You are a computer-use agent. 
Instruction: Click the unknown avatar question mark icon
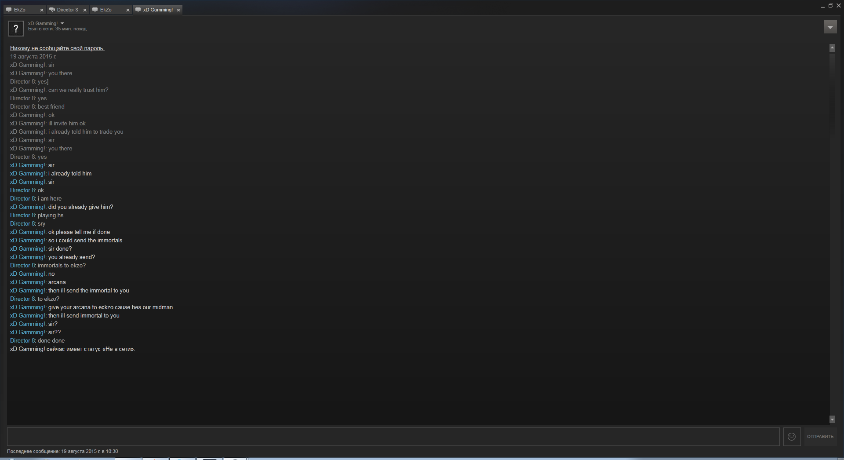click(16, 29)
